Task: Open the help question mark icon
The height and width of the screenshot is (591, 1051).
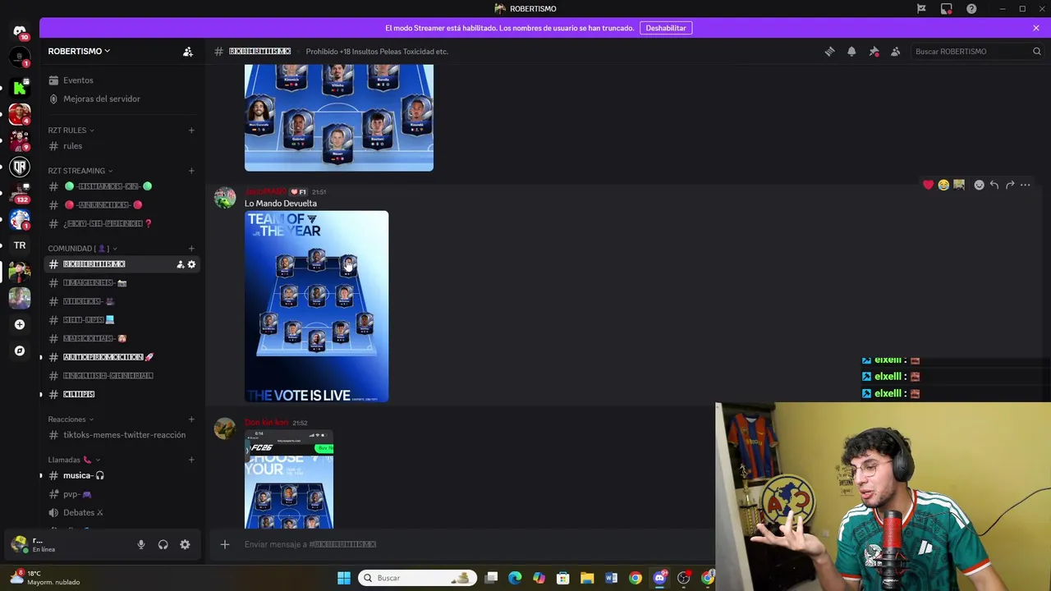Action: click(971, 9)
